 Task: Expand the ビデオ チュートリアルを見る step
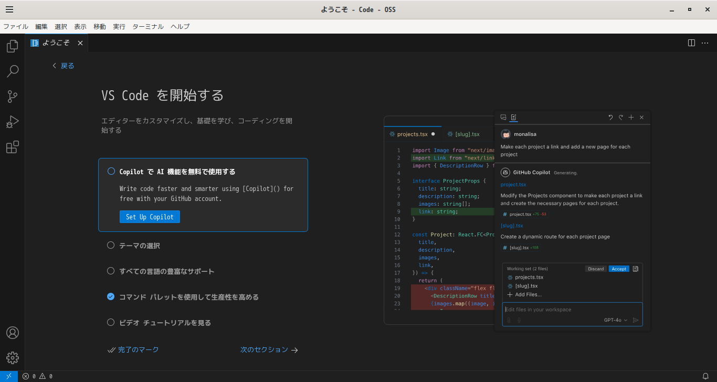click(x=165, y=323)
